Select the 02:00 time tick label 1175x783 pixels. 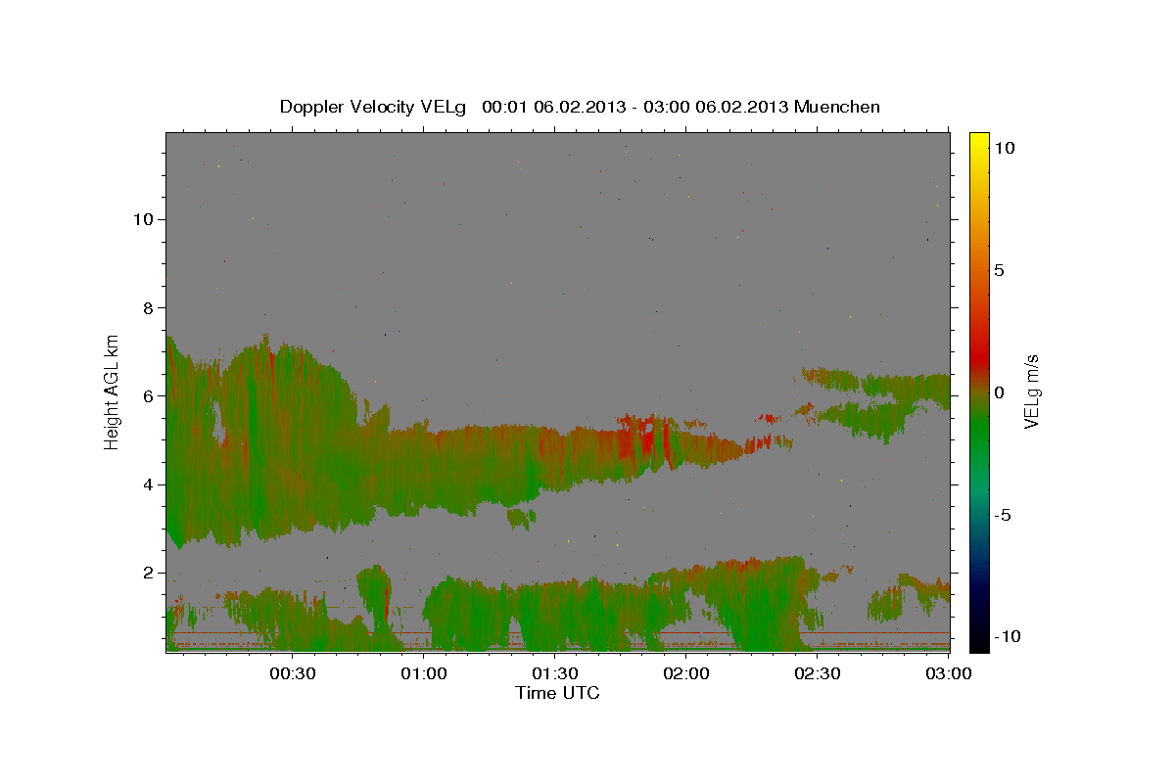click(x=686, y=674)
